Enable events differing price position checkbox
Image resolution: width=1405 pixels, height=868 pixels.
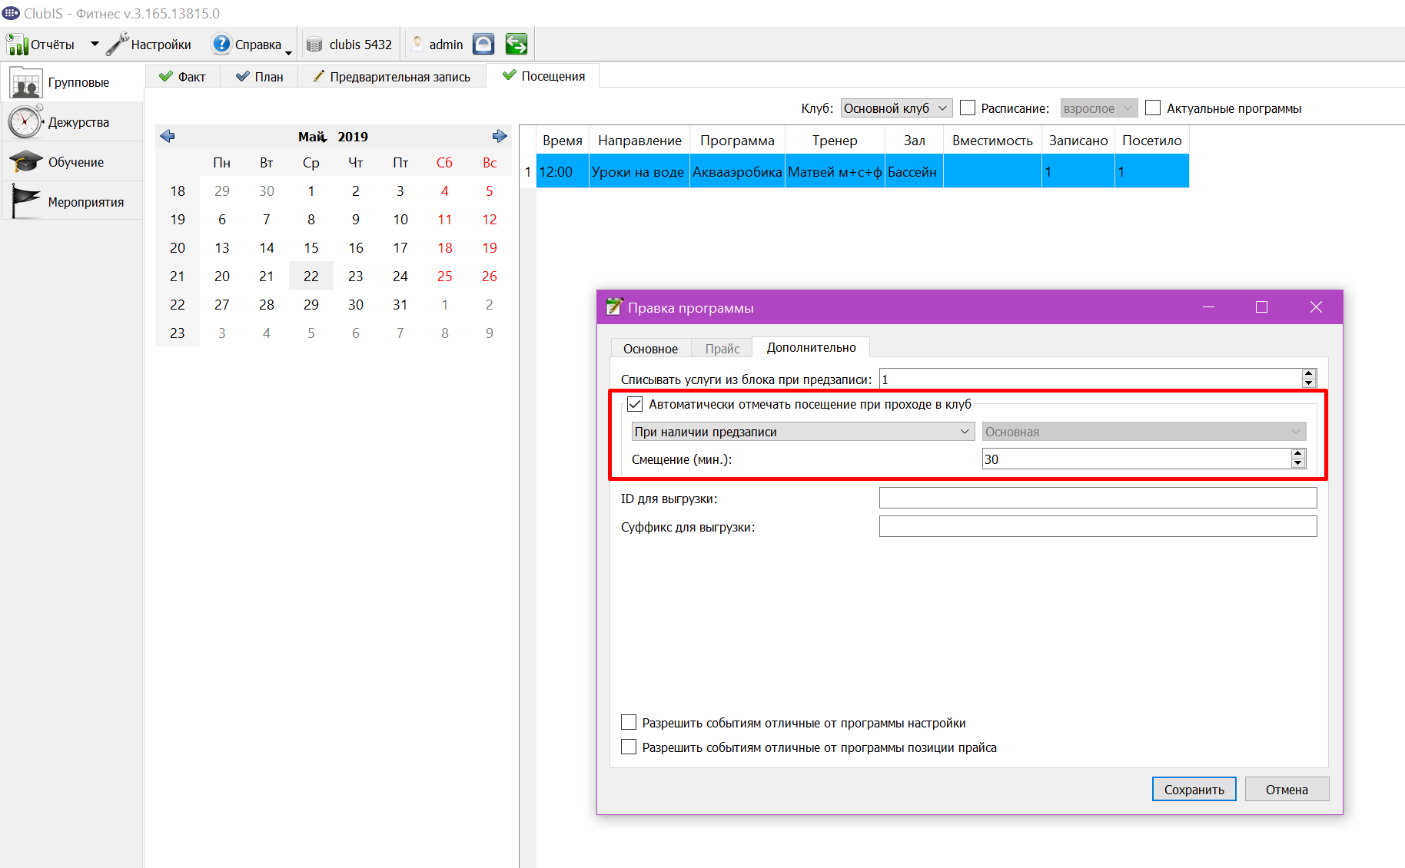(629, 747)
